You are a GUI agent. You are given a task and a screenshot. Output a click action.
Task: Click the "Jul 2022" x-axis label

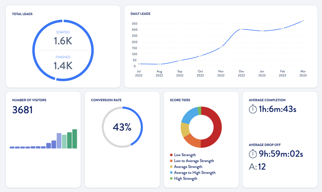click(x=139, y=73)
